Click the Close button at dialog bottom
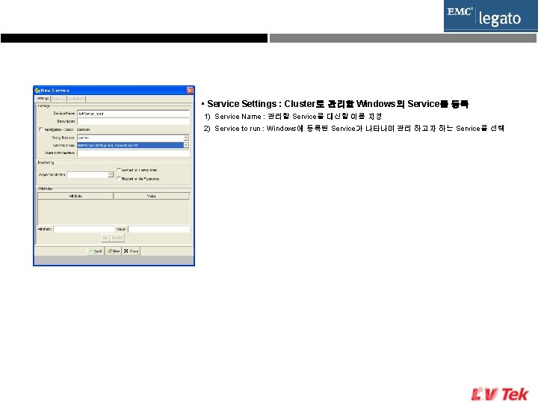 tap(131, 251)
